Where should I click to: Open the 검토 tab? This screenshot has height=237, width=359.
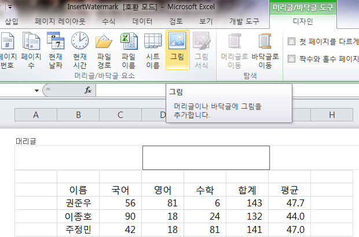coord(176,21)
